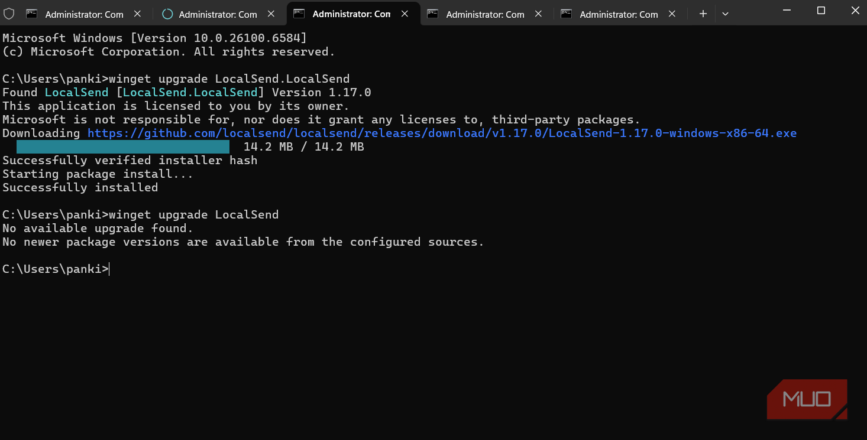Switch to the first Administrator tab
The image size is (867, 440).
[x=84, y=14]
